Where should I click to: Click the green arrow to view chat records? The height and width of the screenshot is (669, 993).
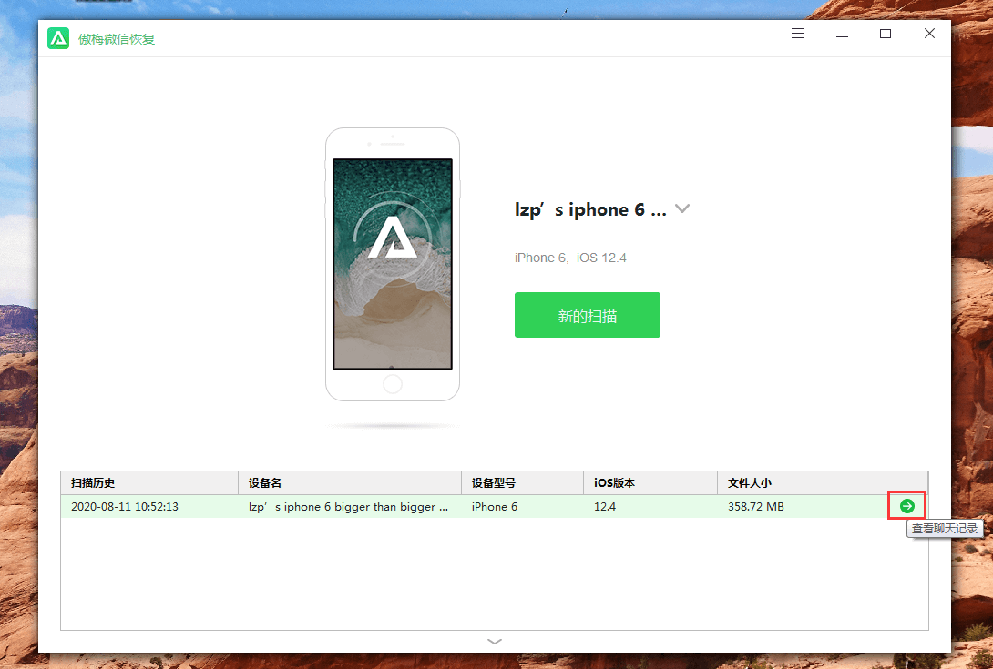[x=906, y=506]
